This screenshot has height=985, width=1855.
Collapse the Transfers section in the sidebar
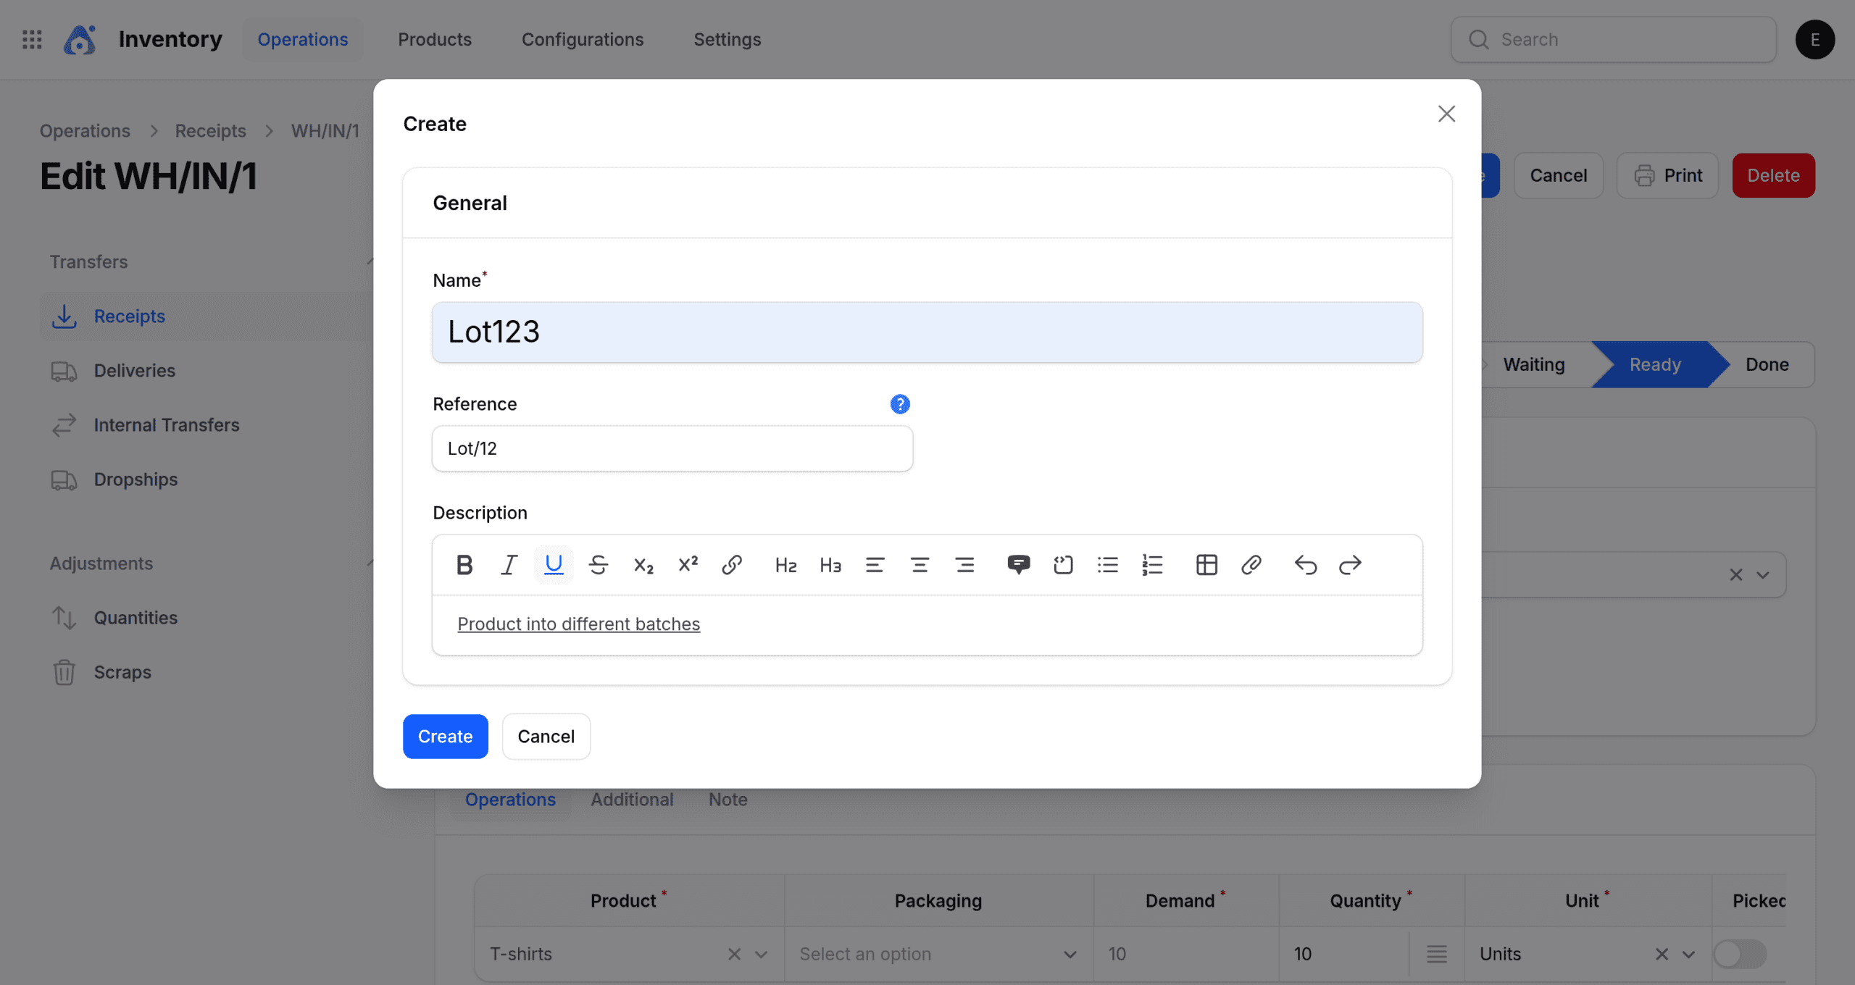(x=372, y=261)
